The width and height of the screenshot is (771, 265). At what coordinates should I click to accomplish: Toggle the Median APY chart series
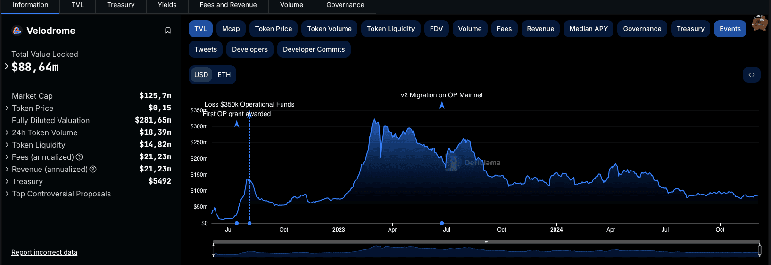[x=589, y=29]
